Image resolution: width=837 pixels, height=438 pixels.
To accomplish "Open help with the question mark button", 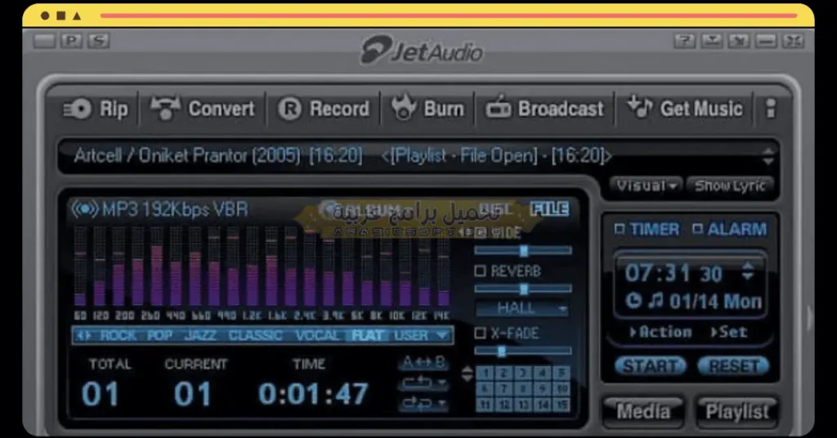I will [x=684, y=41].
